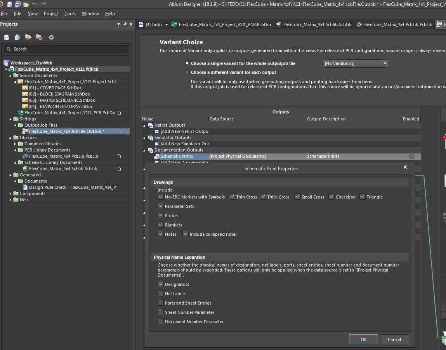The width and height of the screenshot is (446, 350).
Task: Uncheck the Thin Cross checkbox
Action: click(232, 197)
